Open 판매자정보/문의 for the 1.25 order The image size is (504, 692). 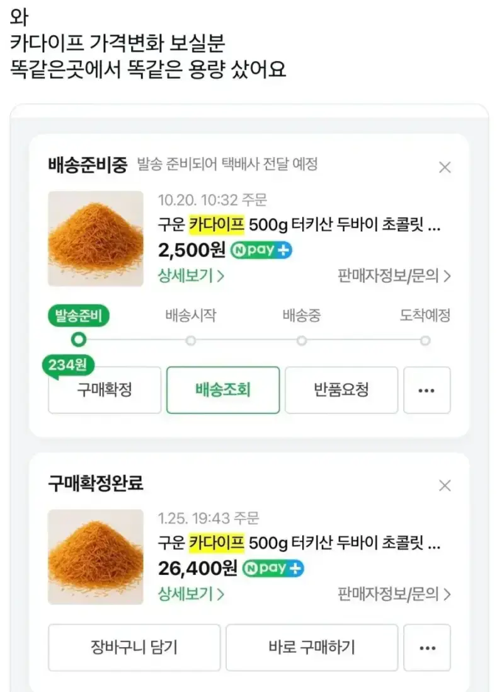[x=394, y=594]
